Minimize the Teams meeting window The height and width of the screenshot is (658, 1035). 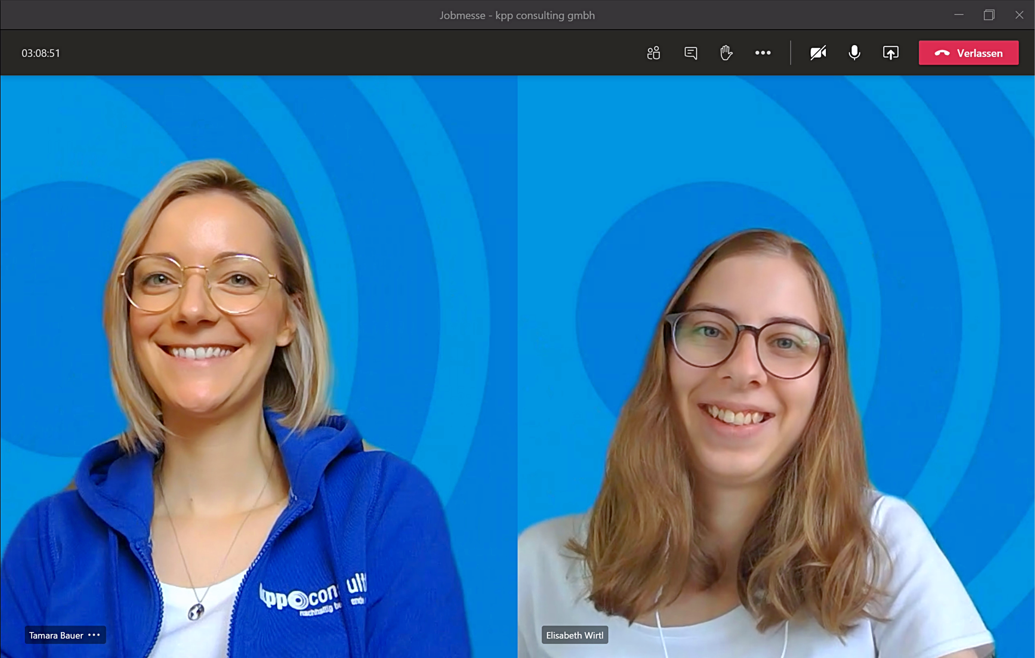[x=959, y=15]
